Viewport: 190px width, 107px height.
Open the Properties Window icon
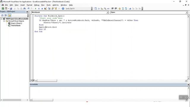[x=53, y=9]
